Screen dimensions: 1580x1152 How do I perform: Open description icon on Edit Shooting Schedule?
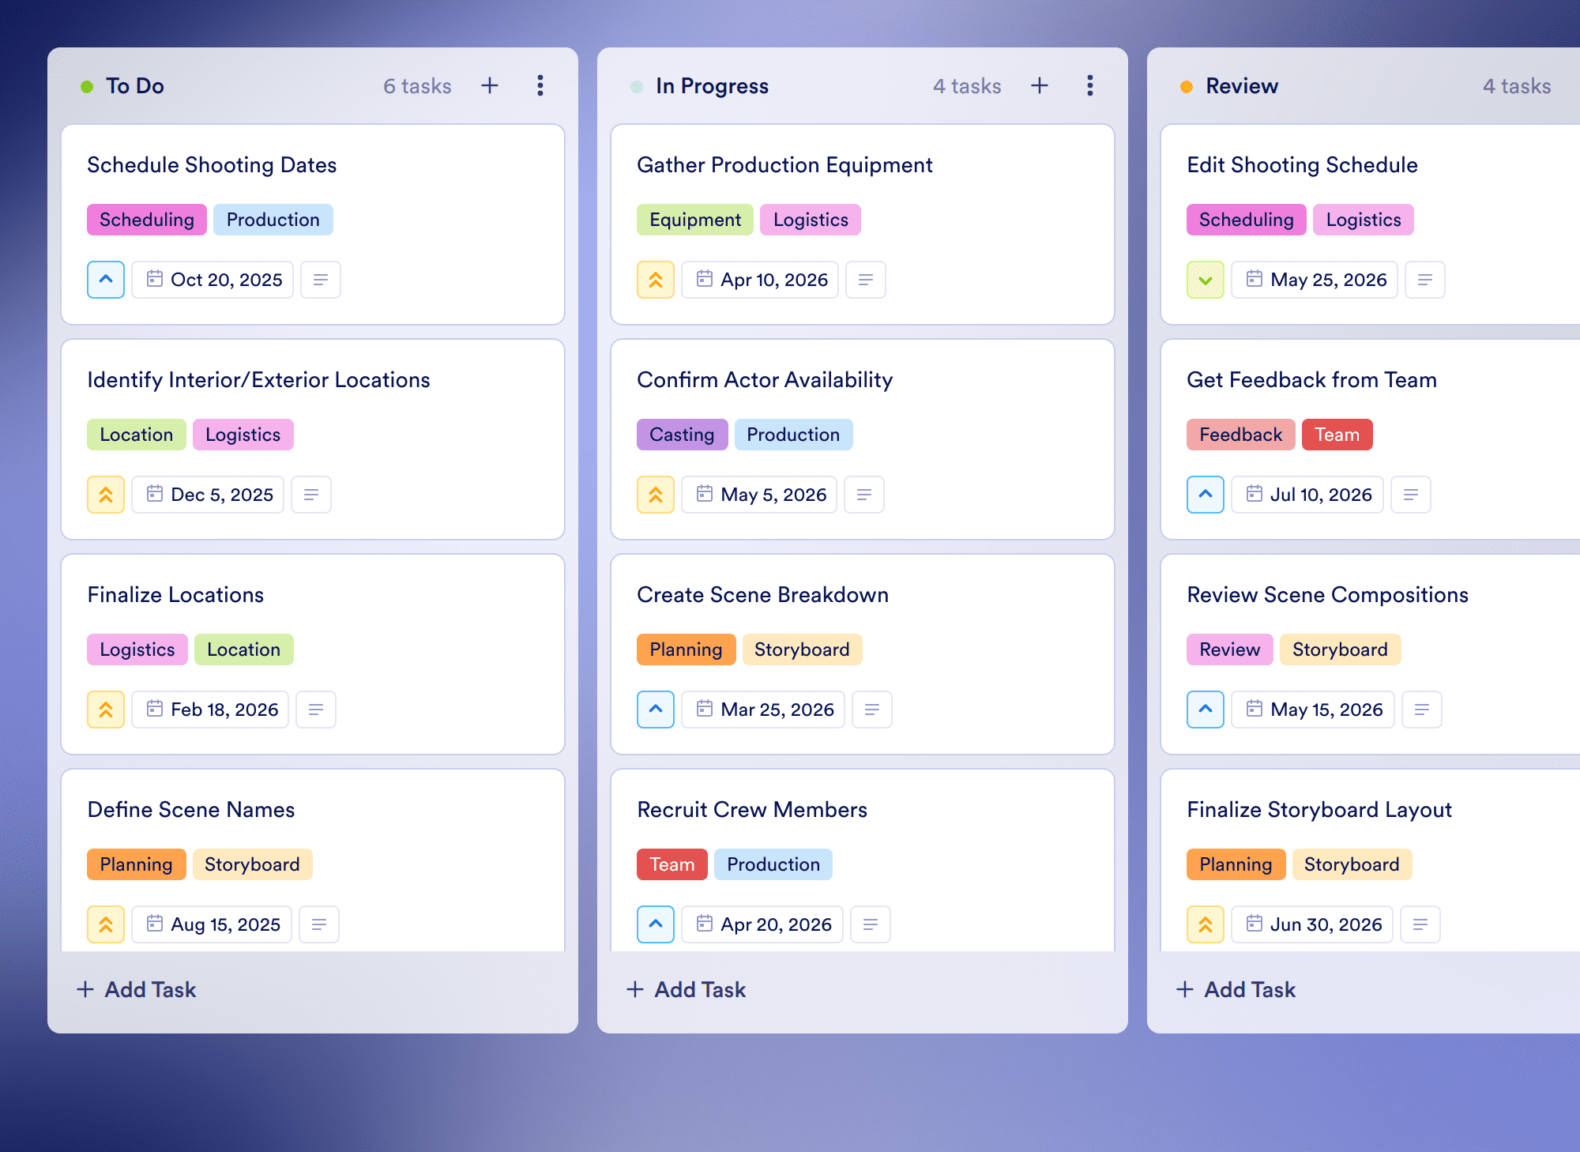(x=1425, y=280)
